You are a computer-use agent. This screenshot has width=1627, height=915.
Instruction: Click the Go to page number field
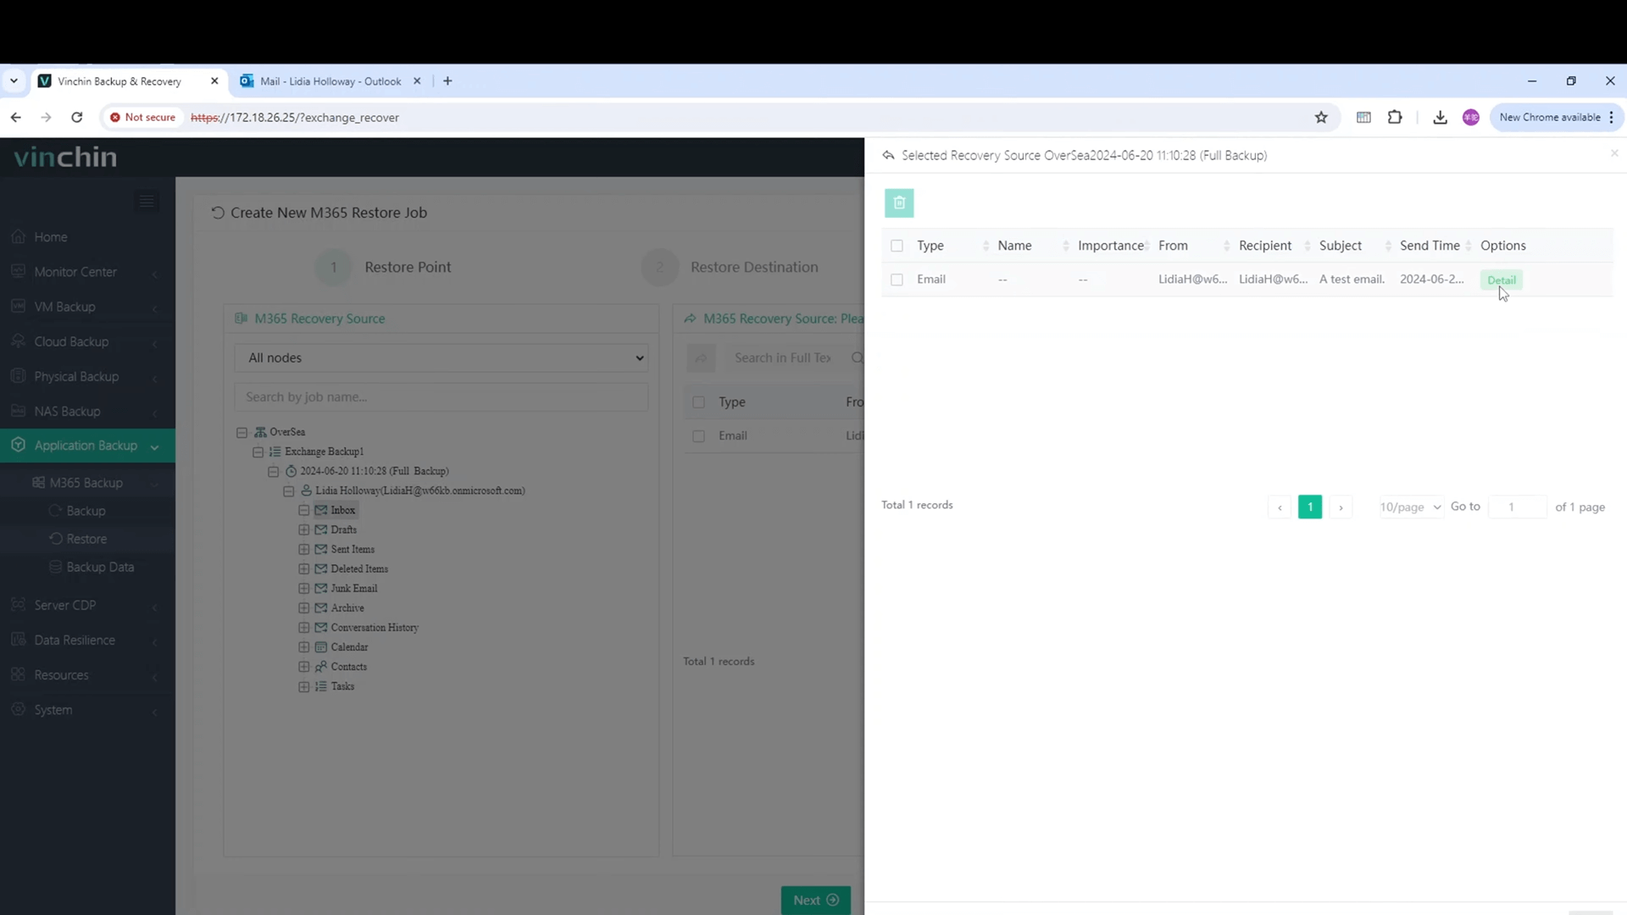tap(1517, 507)
